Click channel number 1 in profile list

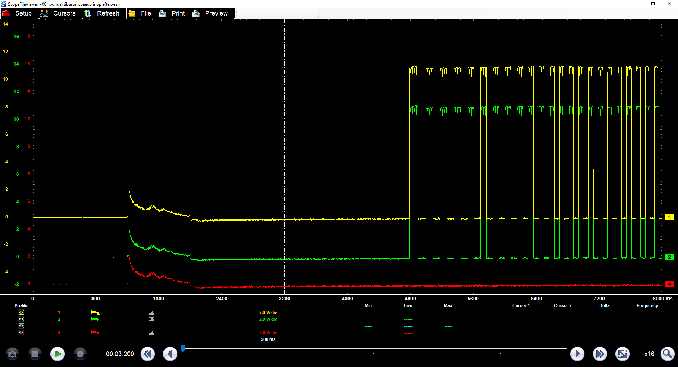tap(59, 313)
